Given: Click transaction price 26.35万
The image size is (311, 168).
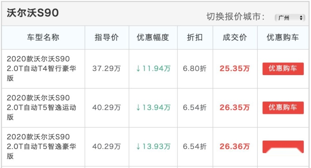Looking at the screenshot, I should tap(235, 108).
